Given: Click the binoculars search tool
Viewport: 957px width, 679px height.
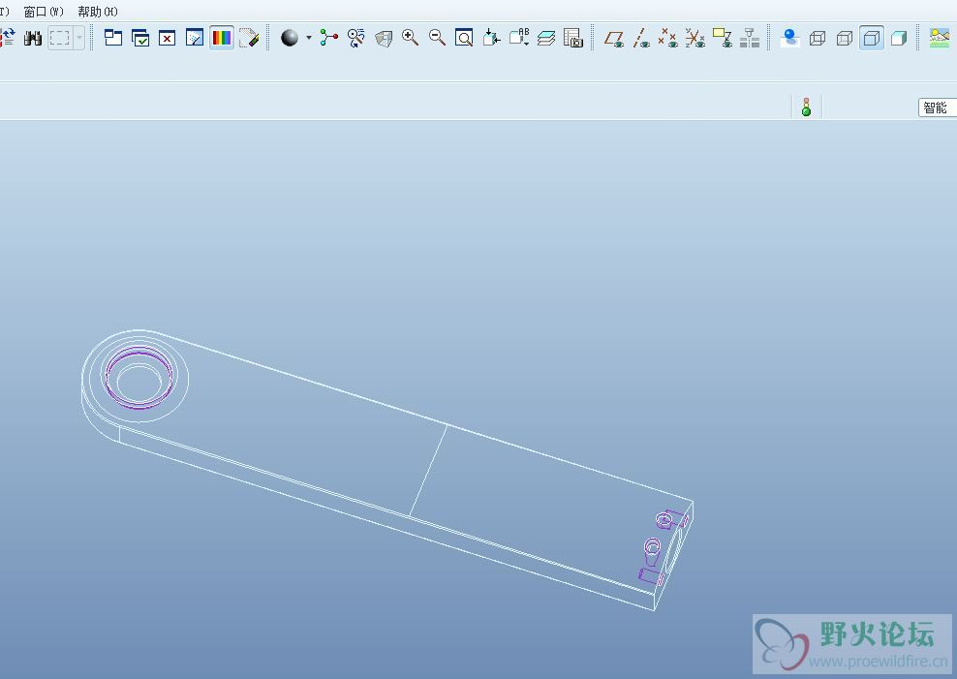Looking at the screenshot, I should point(32,39).
